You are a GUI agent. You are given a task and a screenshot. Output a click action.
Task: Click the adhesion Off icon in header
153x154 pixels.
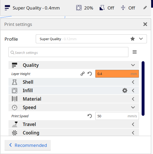click(123, 8)
